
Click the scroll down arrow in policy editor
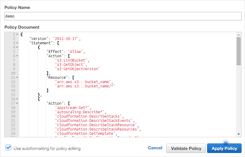point(239,135)
